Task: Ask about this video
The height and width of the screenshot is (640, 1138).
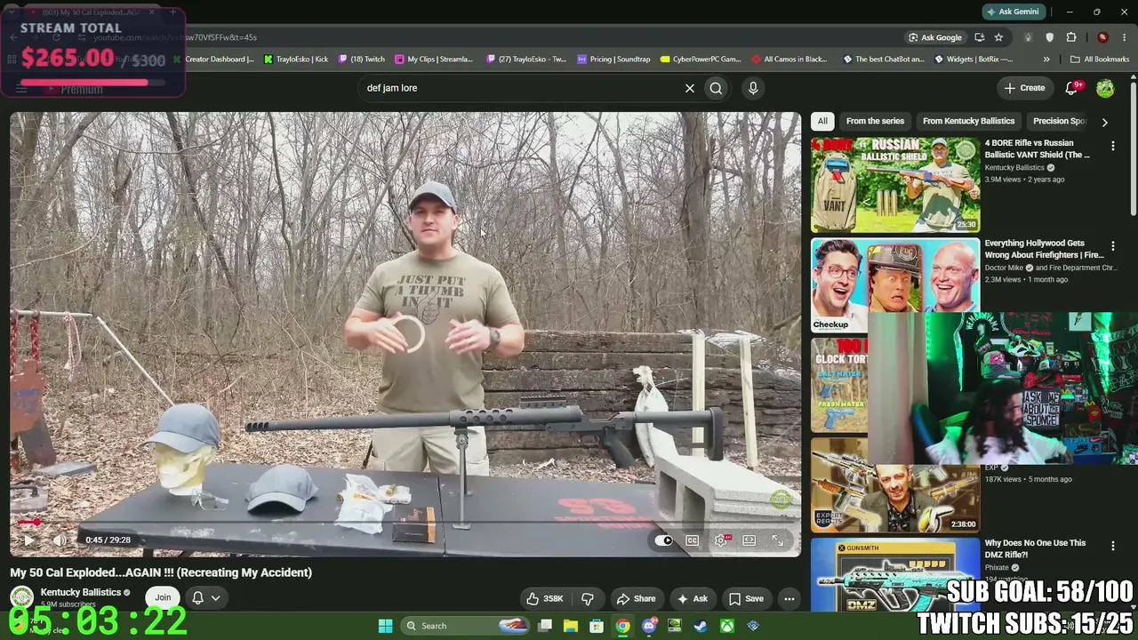Action: [x=692, y=598]
